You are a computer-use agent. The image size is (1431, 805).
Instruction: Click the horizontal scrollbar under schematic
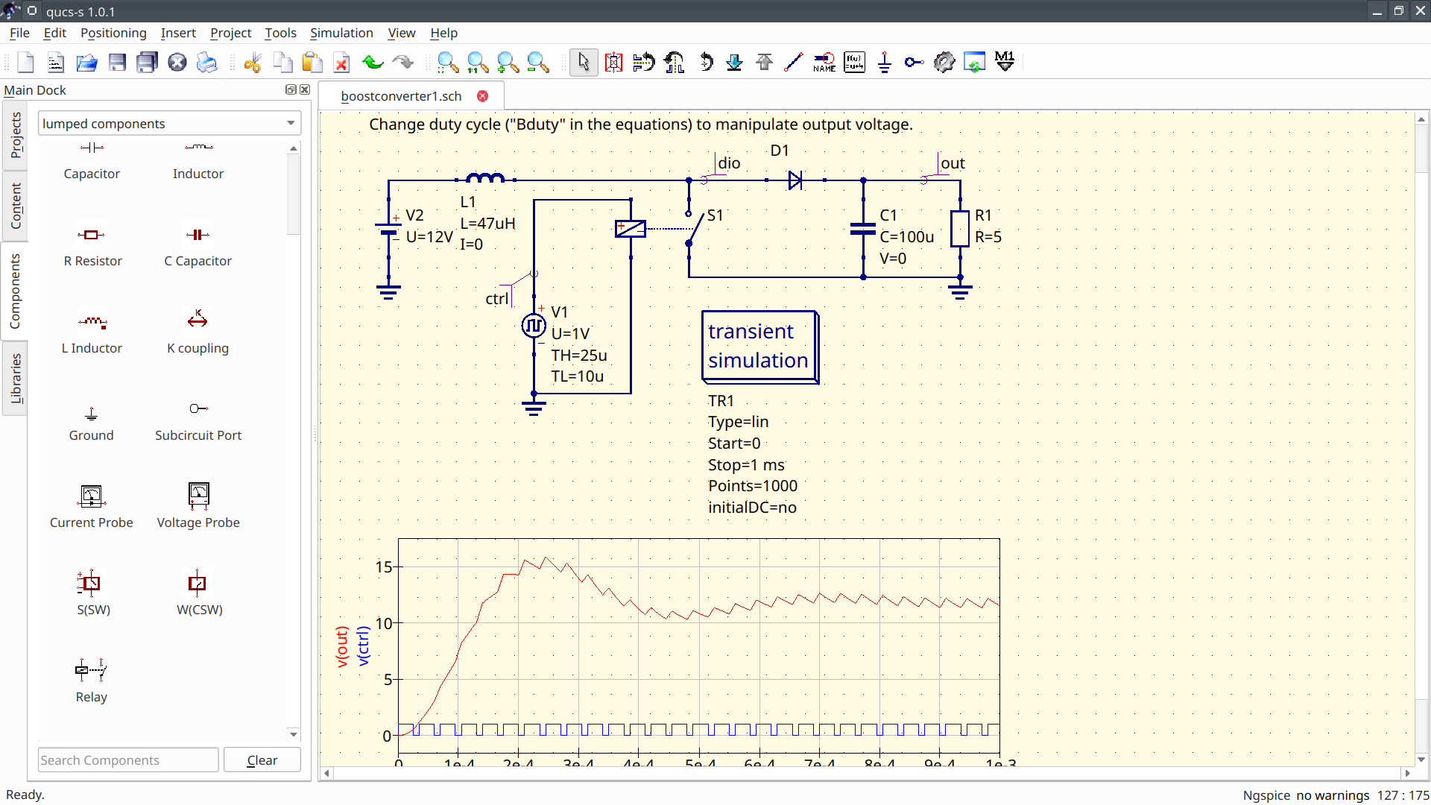point(866,773)
